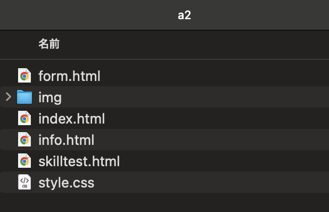The image size is (329, 212).
Task: Select the skilltest.html file name
Action: 79,161
